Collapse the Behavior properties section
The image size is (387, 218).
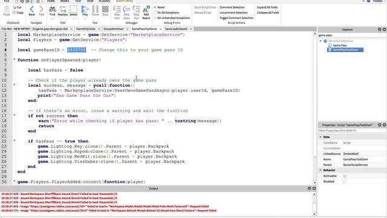tap(320, 170)
